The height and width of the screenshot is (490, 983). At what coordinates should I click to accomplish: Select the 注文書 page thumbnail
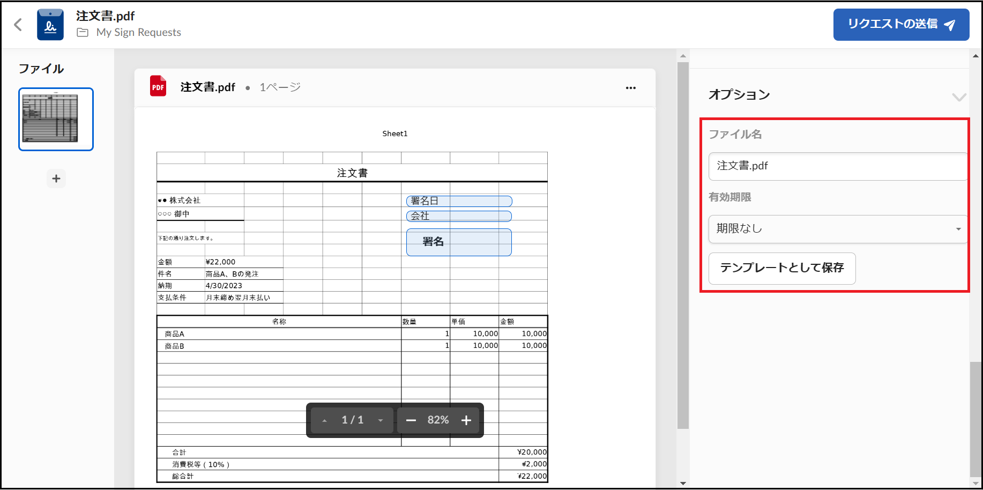(56, 119)
